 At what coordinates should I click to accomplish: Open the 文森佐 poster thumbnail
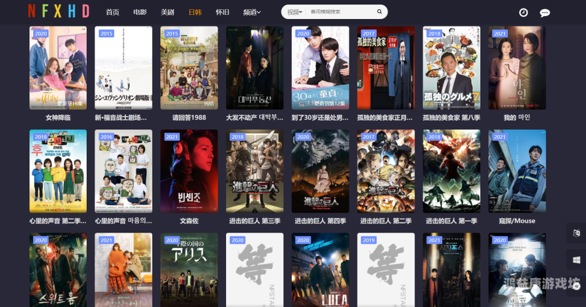tap(189, 171)
